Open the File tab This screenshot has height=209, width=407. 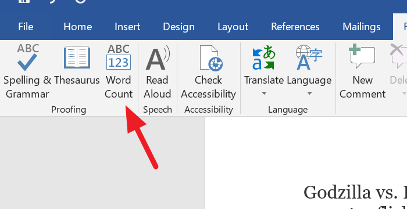(26, 27)
